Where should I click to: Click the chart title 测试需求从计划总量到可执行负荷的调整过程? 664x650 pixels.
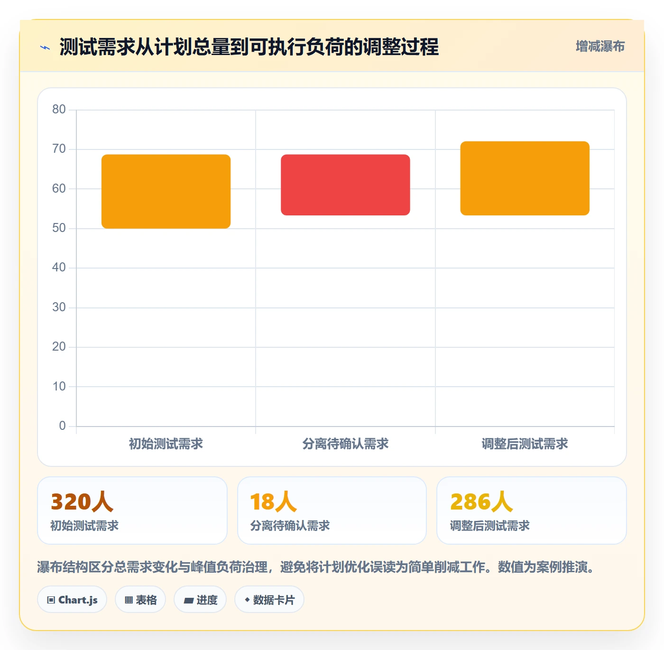point(249,47)
